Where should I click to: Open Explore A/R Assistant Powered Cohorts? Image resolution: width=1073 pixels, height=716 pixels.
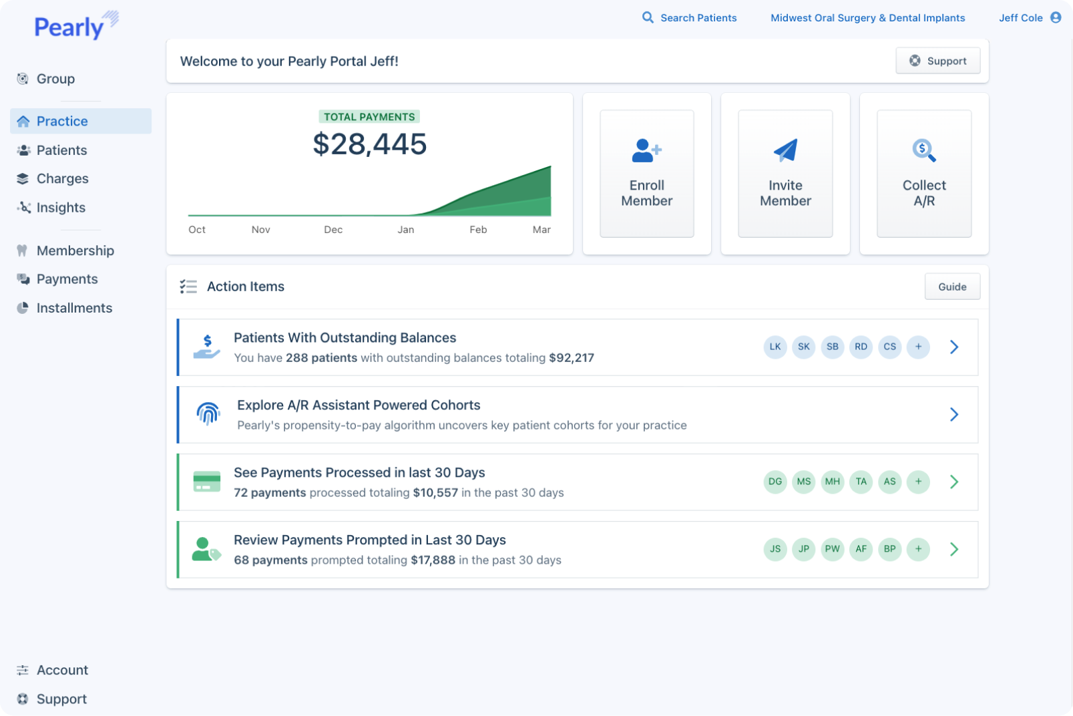click(578, 415)
